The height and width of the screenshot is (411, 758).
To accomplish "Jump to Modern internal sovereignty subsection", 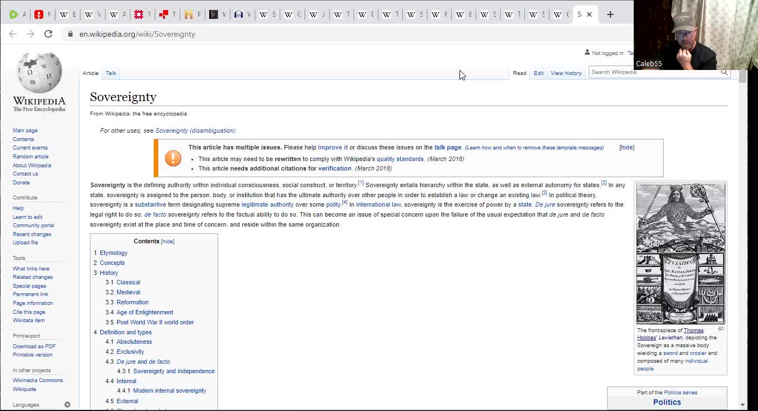I will coord(169,390).
